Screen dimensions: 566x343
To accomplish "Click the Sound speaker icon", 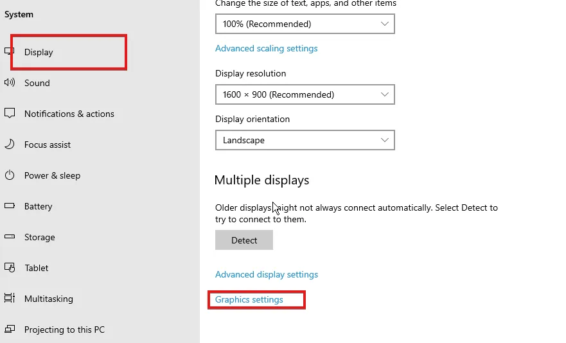I will [10, 83].
